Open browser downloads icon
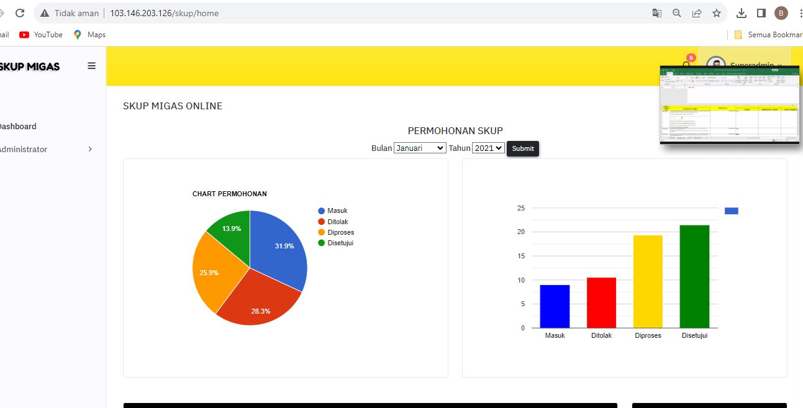Screen dimensions: 803x408 741,13
